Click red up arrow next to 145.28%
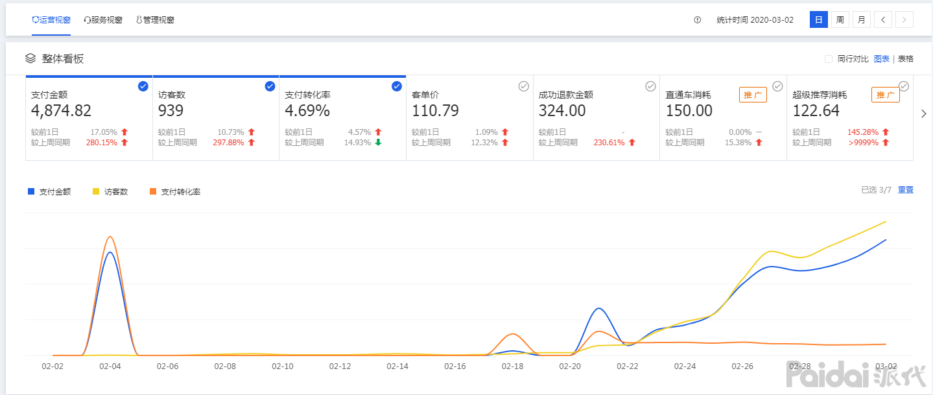 click(x=886, y=132)
